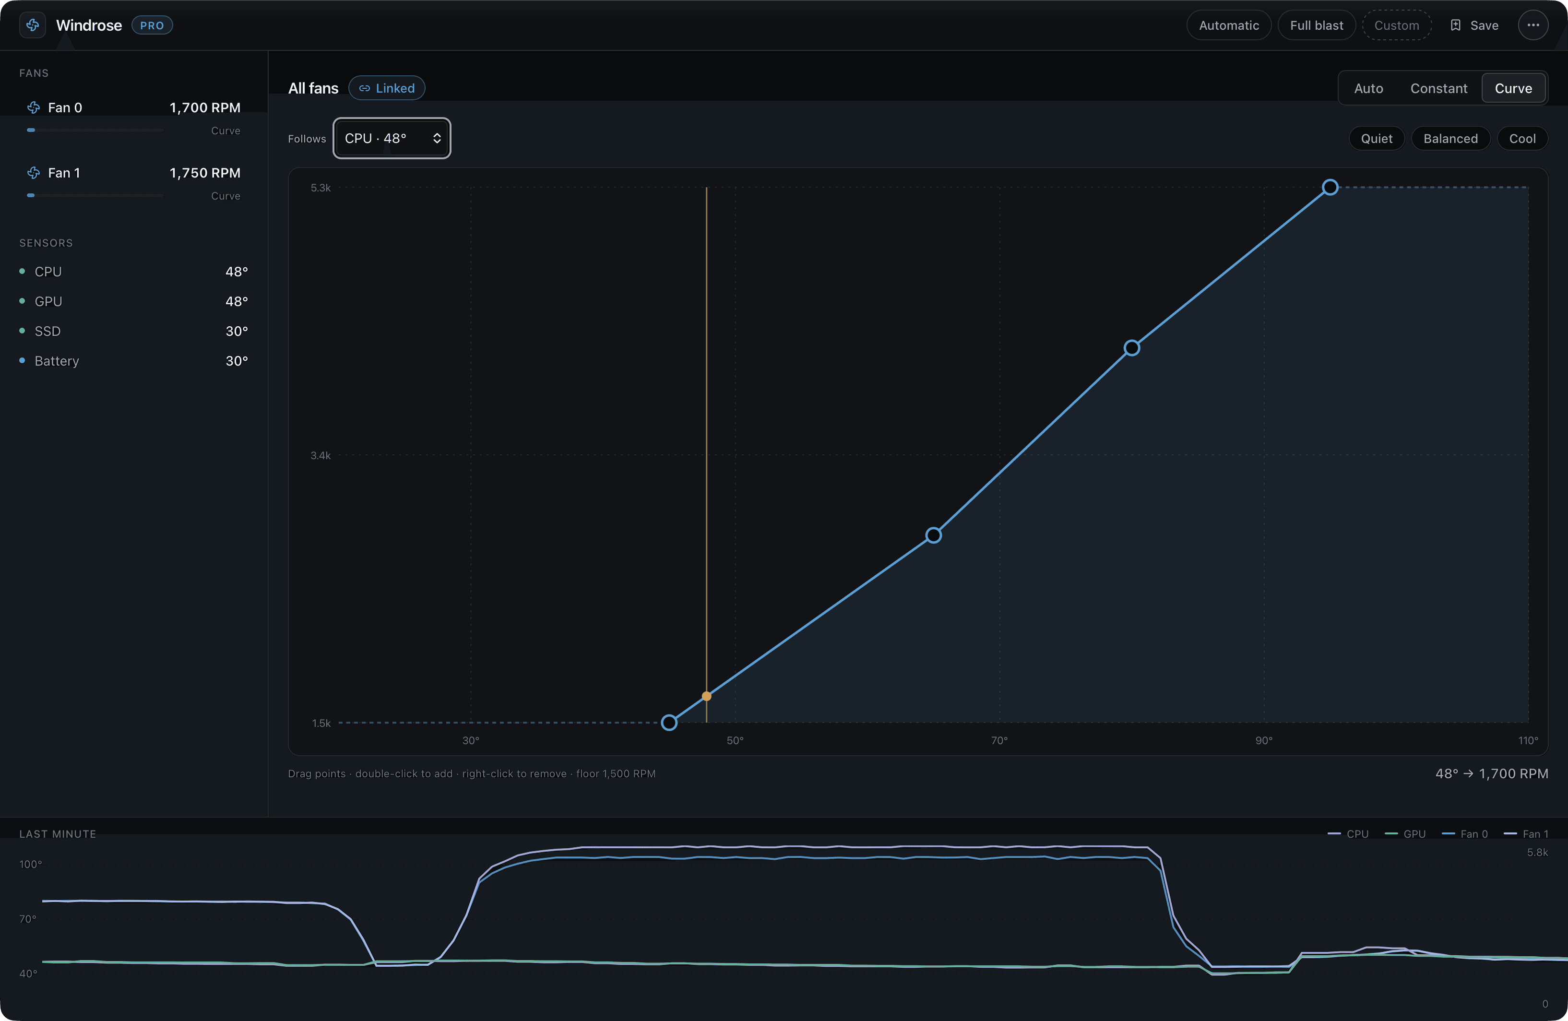Click the Fan 1 speed progress bar
Image resolution: width=1568 pixels, height=1021 pixels.
point(95,195)
